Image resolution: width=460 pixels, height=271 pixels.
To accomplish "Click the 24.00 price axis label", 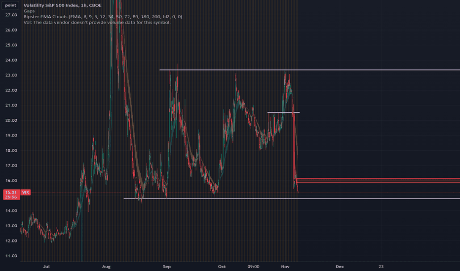I will (11, 60).
